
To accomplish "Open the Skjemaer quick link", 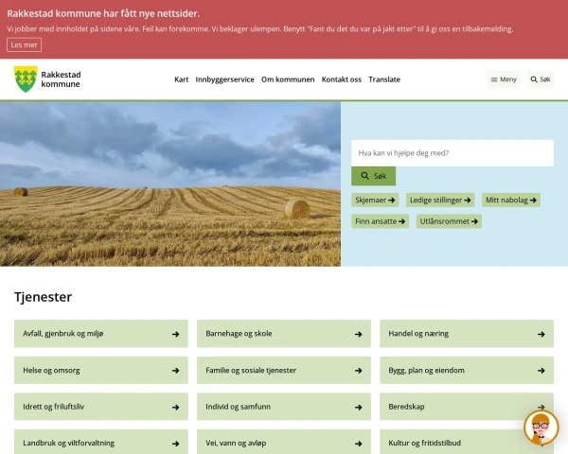I will (376, 200).
